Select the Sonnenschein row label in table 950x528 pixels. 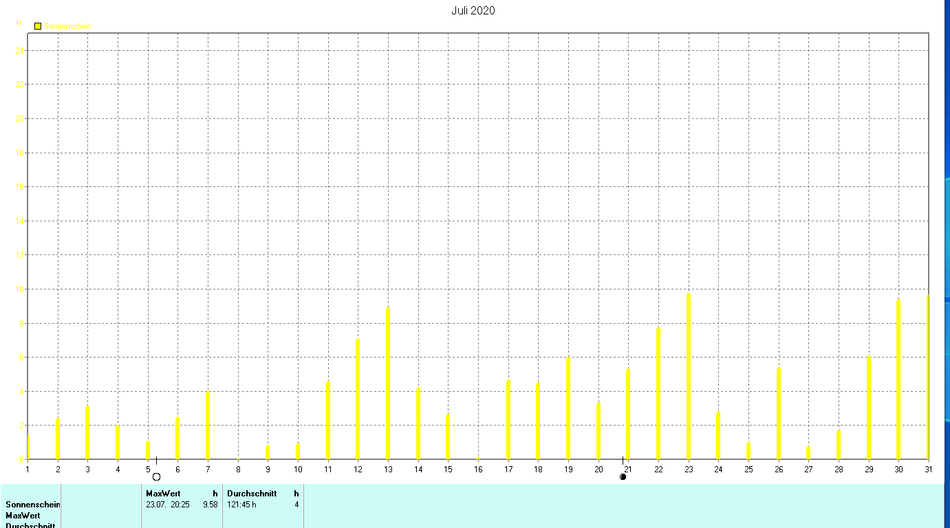[33, 505]
